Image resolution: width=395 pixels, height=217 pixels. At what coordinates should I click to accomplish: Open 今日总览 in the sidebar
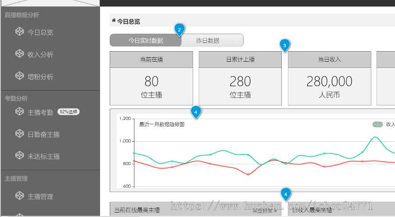point(40,32)
